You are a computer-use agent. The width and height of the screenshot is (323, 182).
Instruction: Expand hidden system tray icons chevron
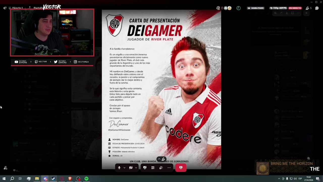[x=279, y=179]
